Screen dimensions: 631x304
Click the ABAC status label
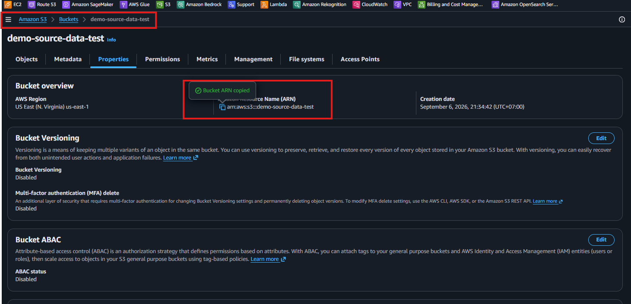tap(31, 272)
